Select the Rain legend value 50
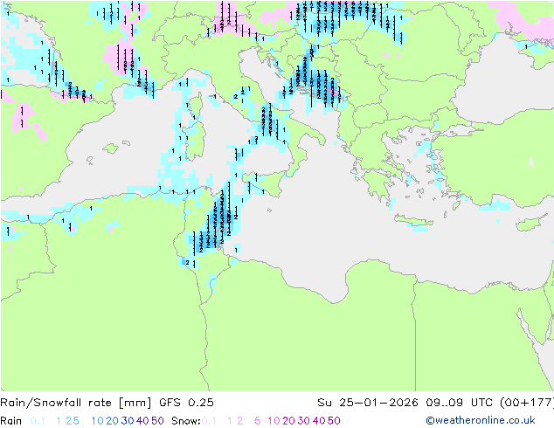The image size is (554, 428). coord(157,421)
